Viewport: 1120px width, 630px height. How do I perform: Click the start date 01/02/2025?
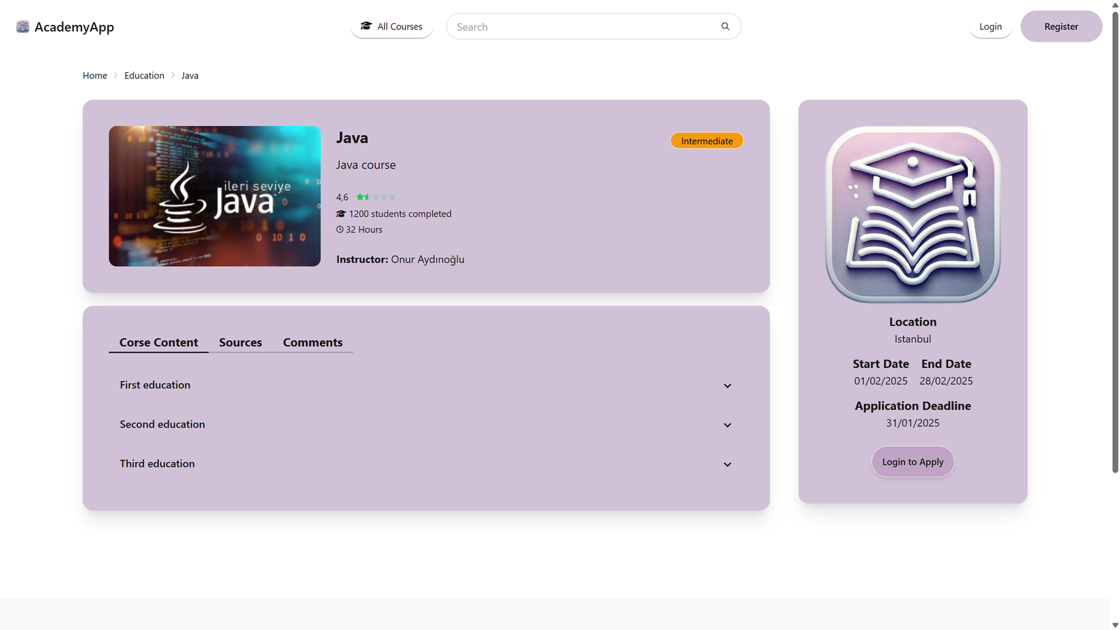pyautogui.click(x=881, y=381)
